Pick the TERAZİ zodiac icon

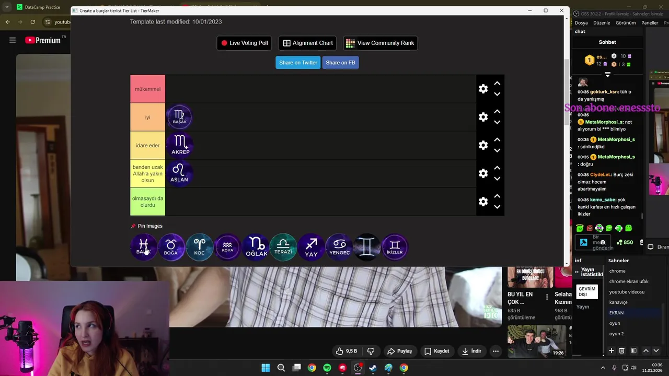283,246
